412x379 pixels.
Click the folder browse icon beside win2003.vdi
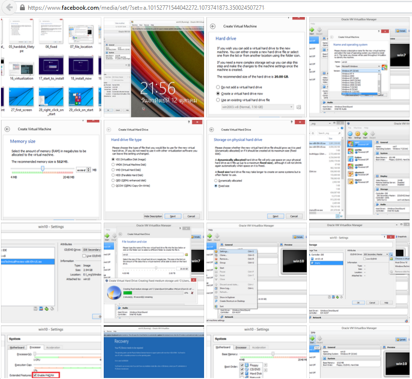click(299, 107)
